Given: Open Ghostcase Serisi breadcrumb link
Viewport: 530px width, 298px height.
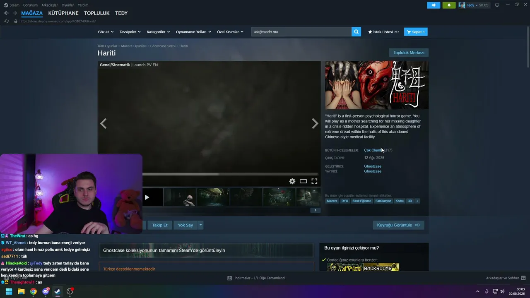Looking at the screenshot, I should point(163,46).
